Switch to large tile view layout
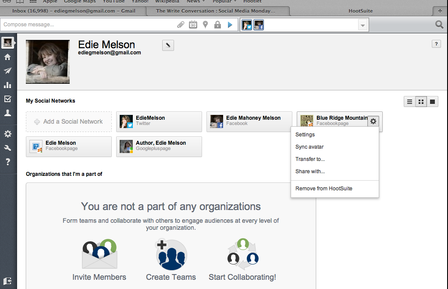The width and height of the screenshot is (448, 289). [432, 102]
